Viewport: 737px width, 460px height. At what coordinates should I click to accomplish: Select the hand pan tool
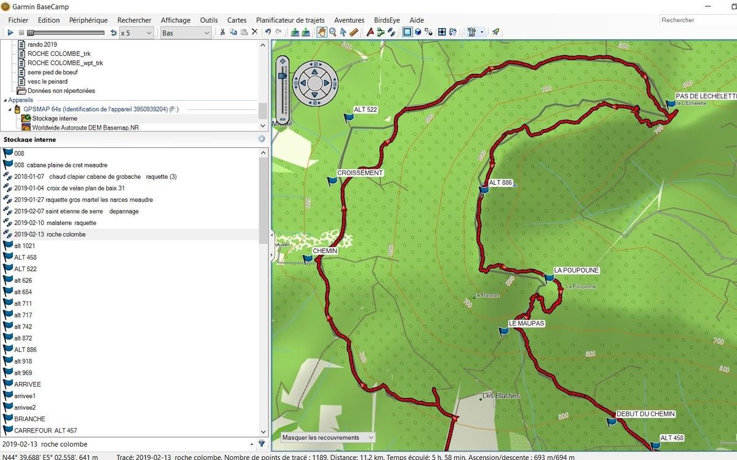[322, 32]
